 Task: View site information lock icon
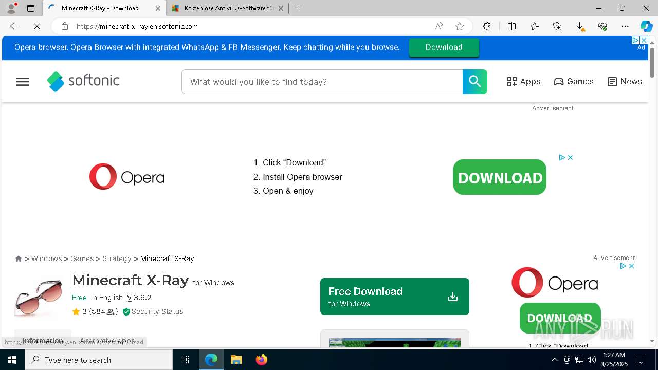pos(65,26)
